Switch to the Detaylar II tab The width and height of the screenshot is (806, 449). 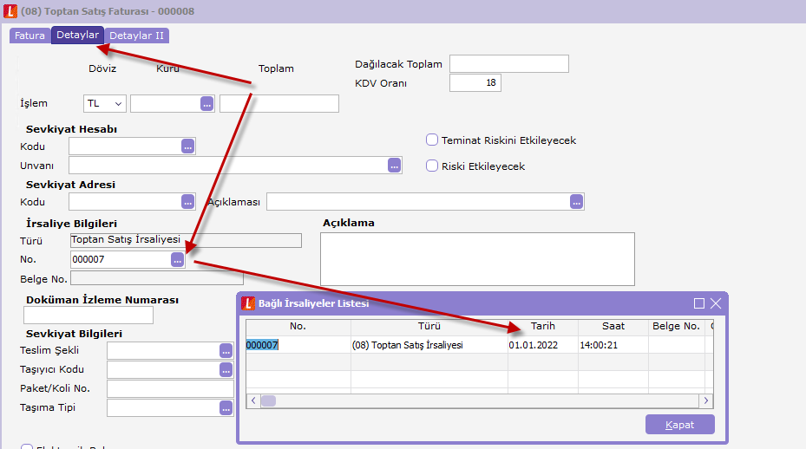click(x=136, y=36)
